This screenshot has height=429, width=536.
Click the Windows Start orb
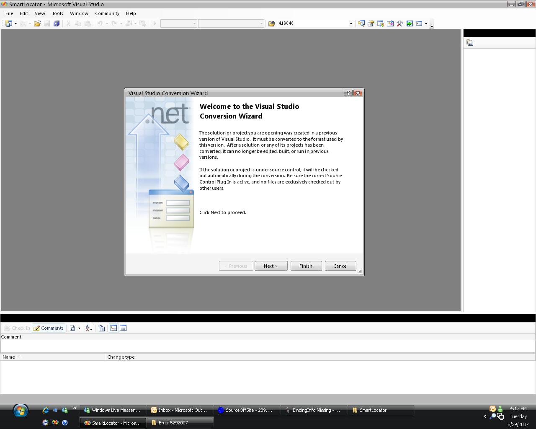click(x=20, y=411)
